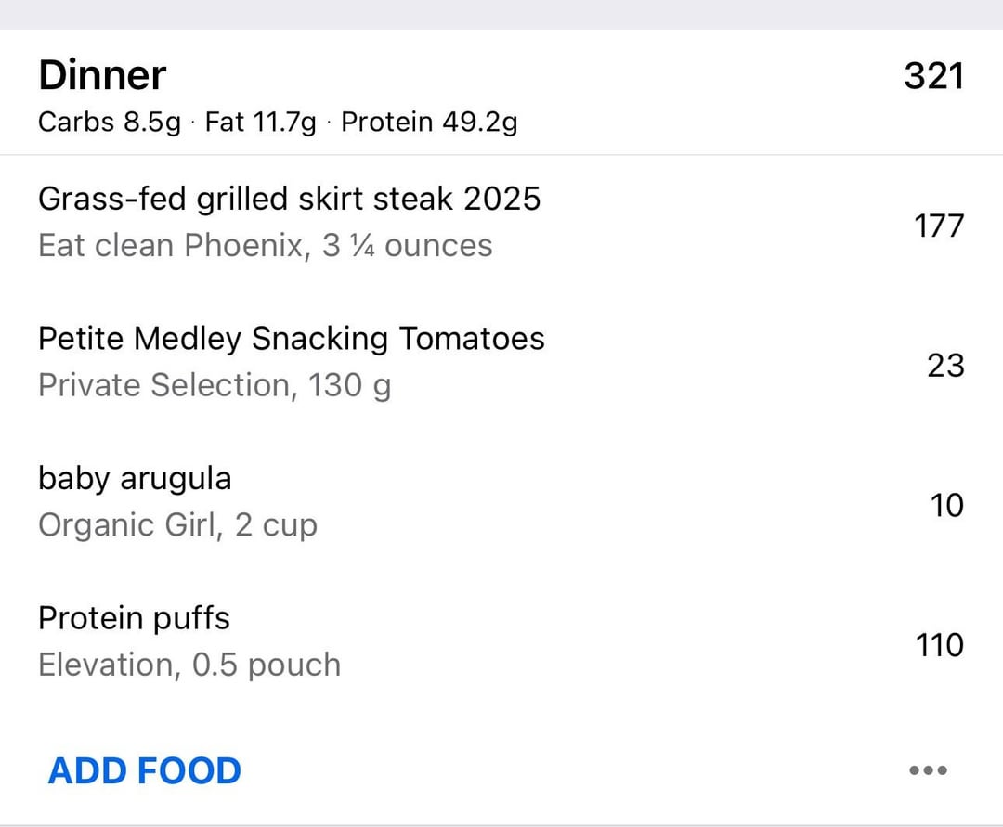Open the Dinner meal header

click(102, 75)
